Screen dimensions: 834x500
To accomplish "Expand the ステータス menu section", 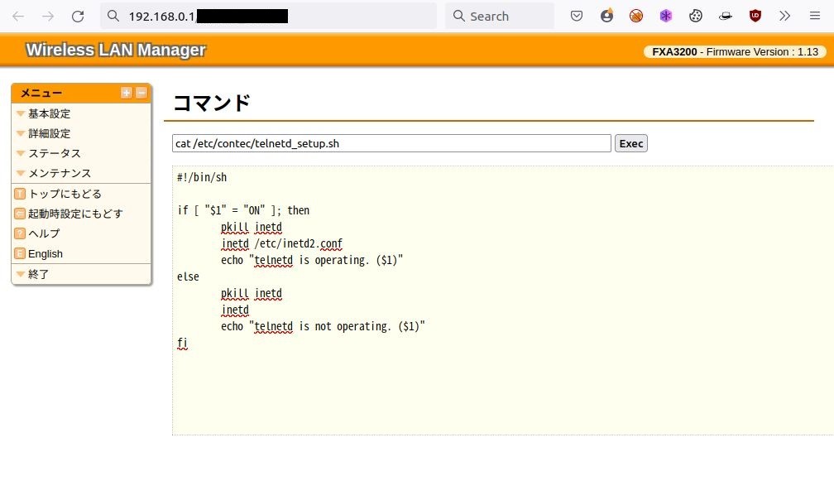I will pyautogui.click(x=54, y=153).
